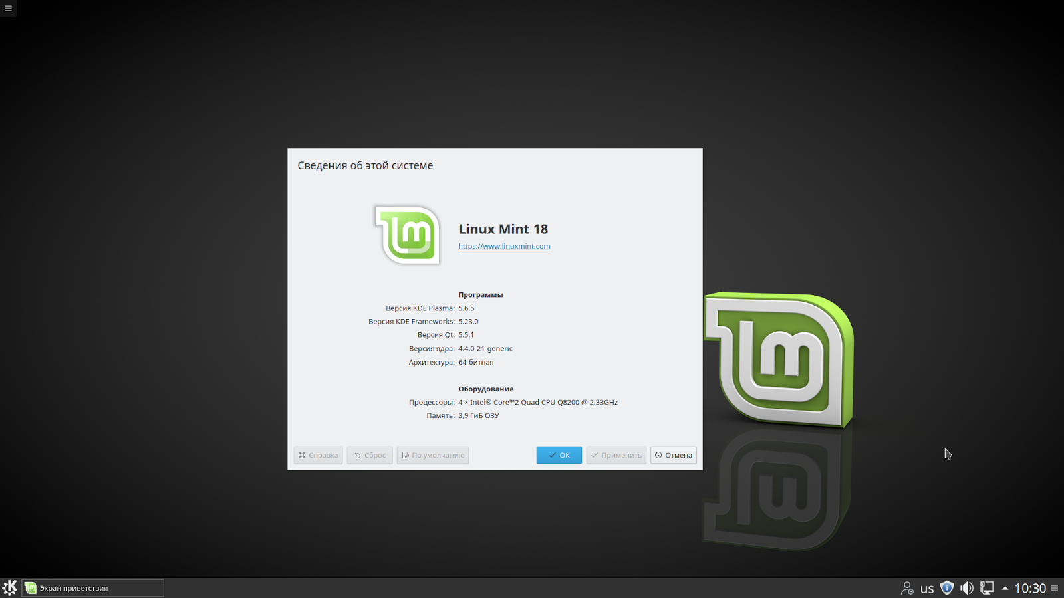1064x598 pixels.
Task: Mute audio via the speaker tray icon
Action: tap(967, 587)
